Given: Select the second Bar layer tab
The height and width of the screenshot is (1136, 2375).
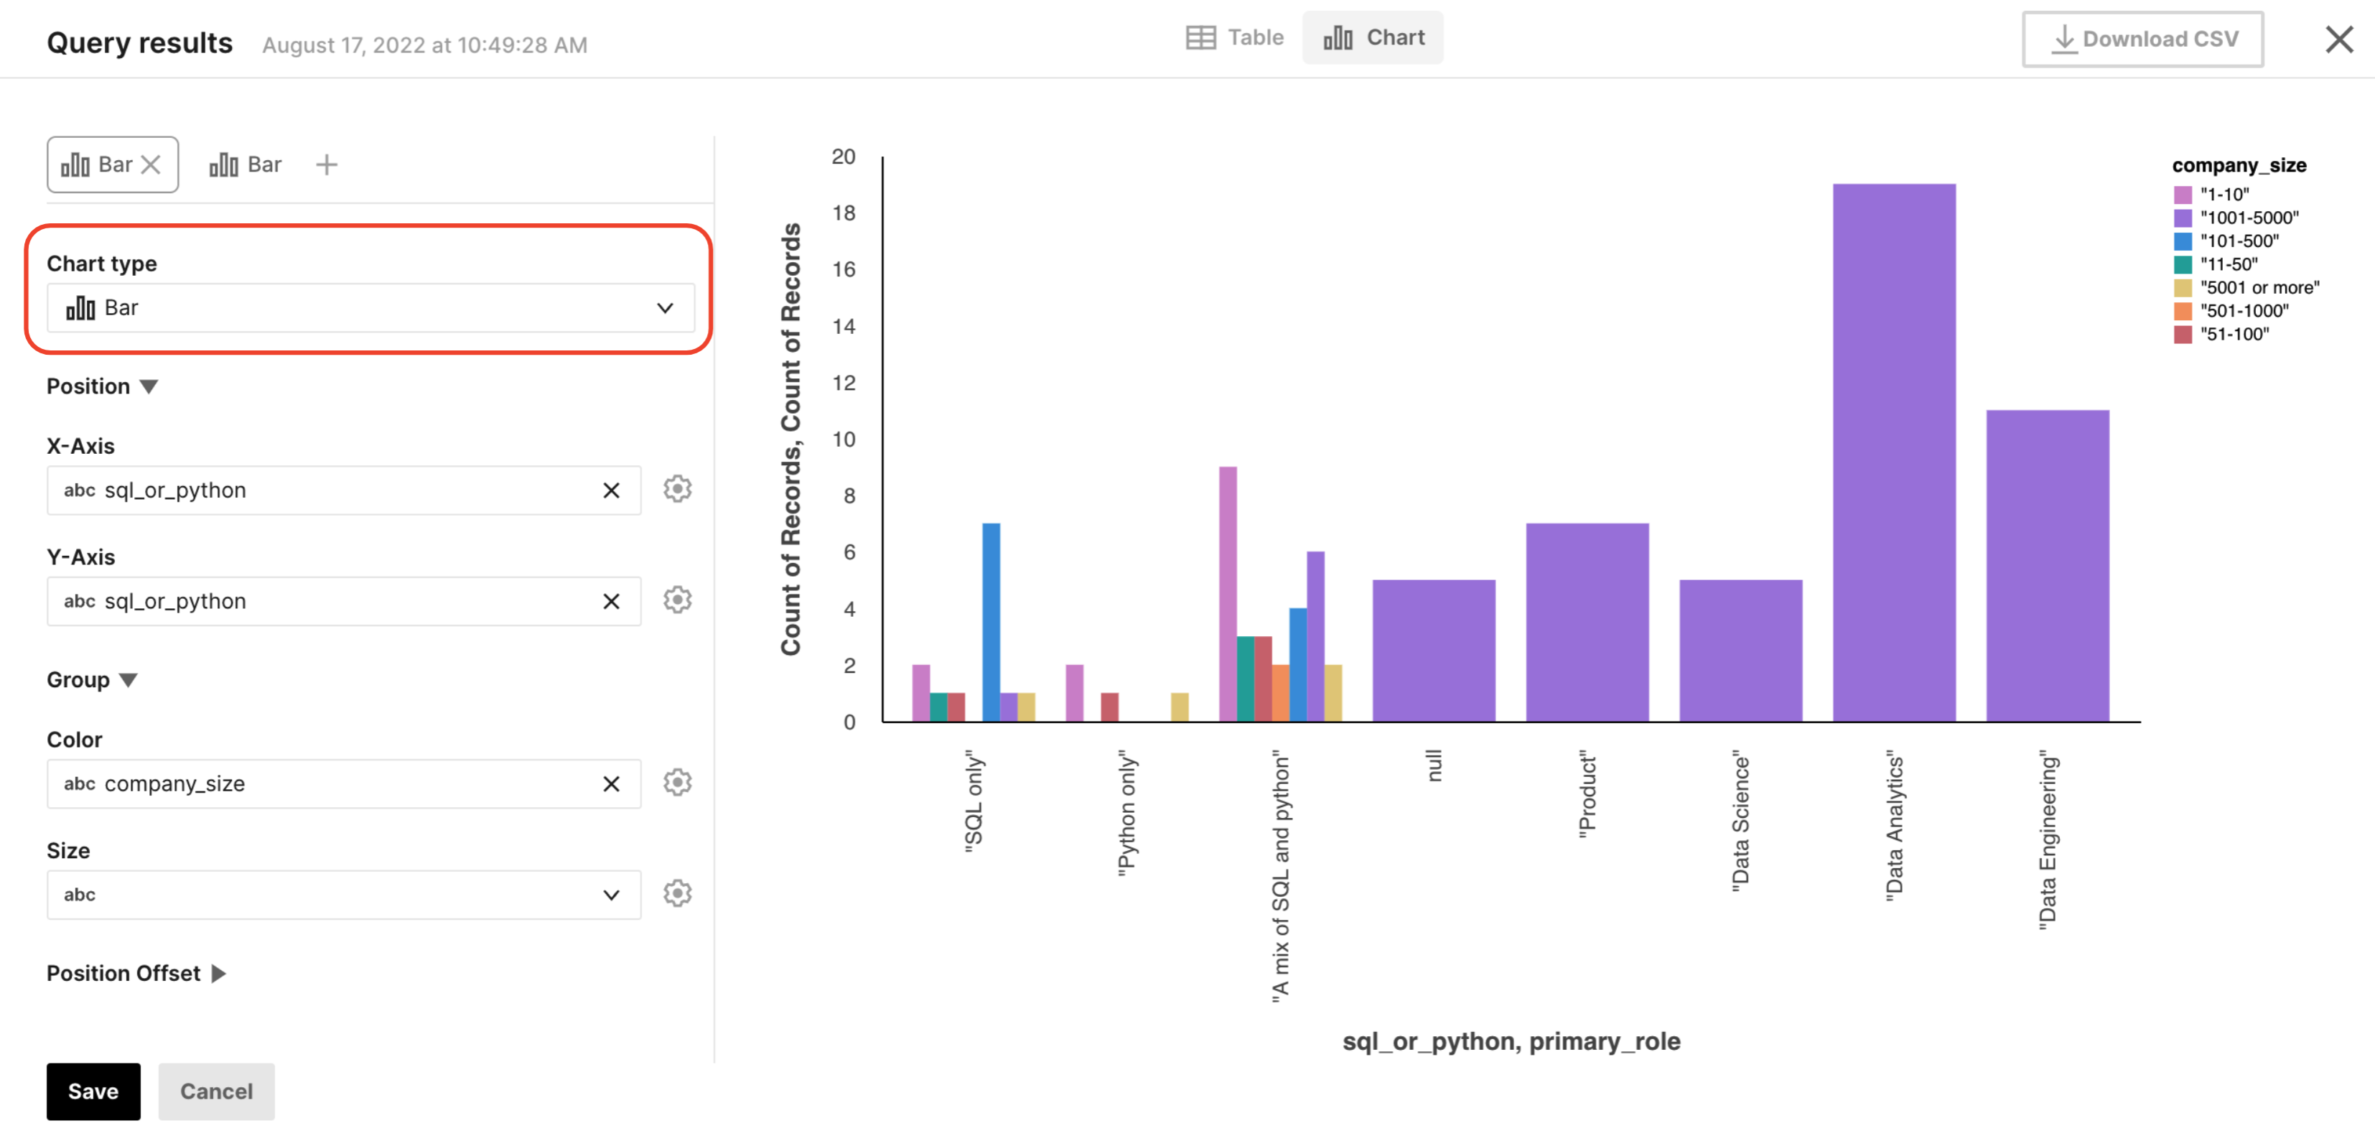Looking at the screenshot, I should pyautogui.click(x=246, y=164).
